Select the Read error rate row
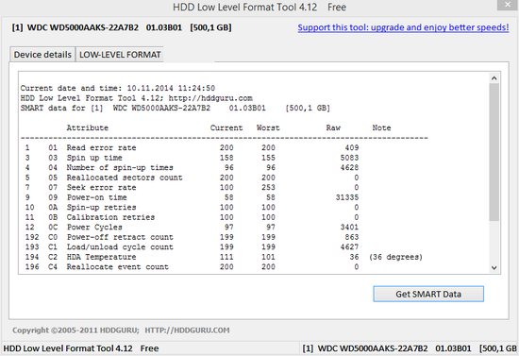This screenshot has height=356, width=519. (192, 147)
